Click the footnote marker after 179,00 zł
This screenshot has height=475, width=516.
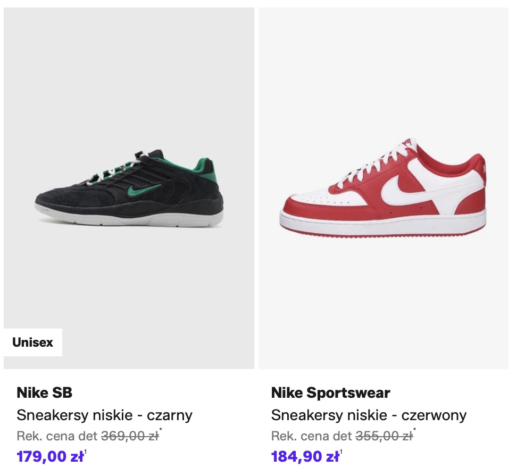(86, 452)
